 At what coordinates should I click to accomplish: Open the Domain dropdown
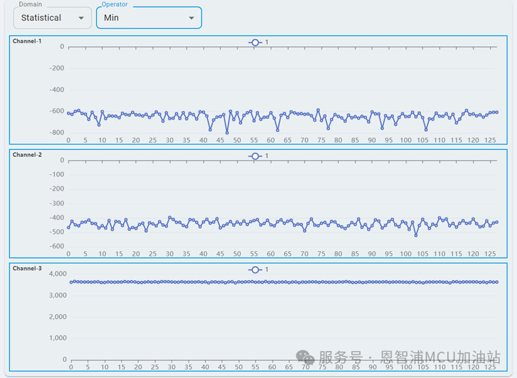52,18
